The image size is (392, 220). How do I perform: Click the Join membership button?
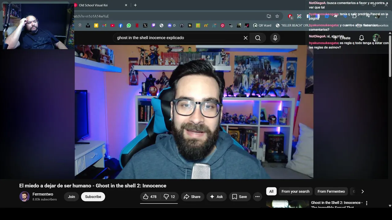[71, 197]
